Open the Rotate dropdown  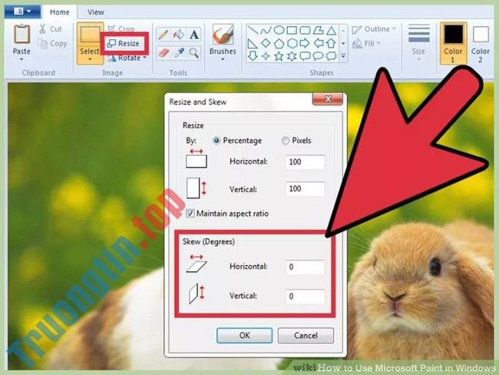point(127,58)
